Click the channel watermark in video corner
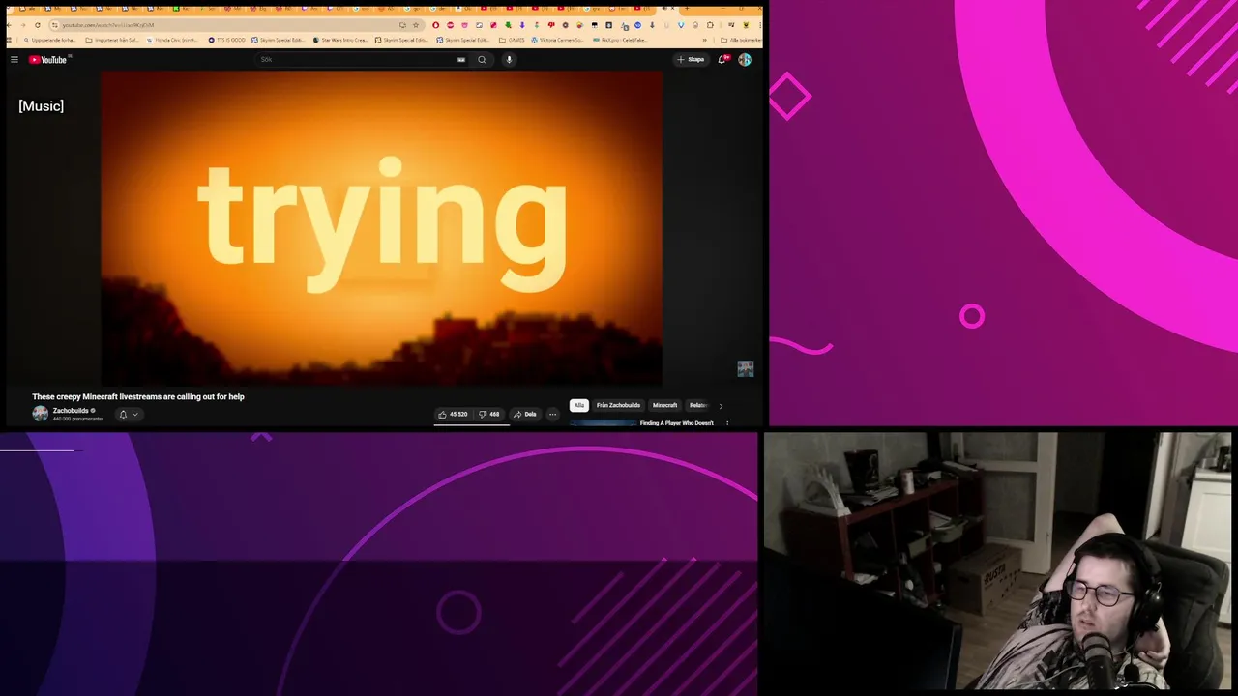 (x=745, y=368)
